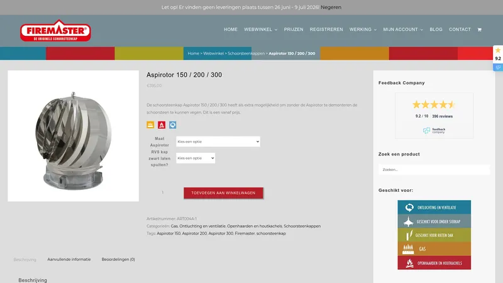This screenshot has height=283, width=503.
Task: Click the quantity input field
Action: tap(163, 192)
